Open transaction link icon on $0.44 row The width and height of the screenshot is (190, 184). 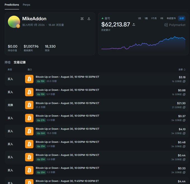(x=184, y=159)
